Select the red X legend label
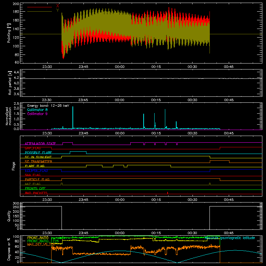Image resolution: width=266 pixels, height=266 pixels. pos(58,6)
